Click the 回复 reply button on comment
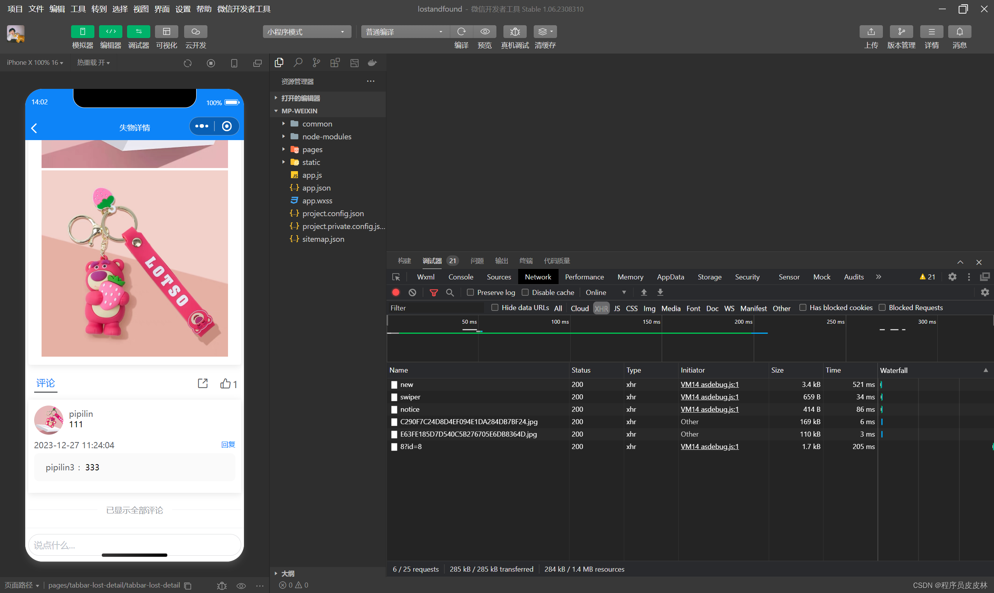 point(228,444)
